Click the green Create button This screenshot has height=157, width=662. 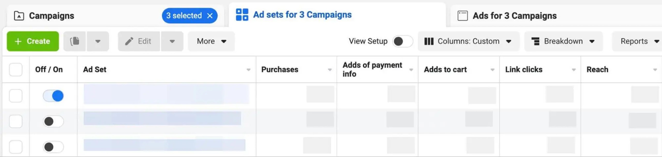33,41
